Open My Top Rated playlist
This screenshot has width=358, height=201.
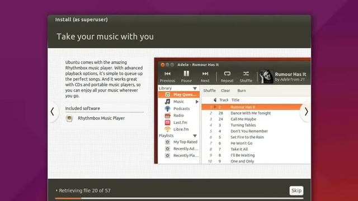(185, 142)
